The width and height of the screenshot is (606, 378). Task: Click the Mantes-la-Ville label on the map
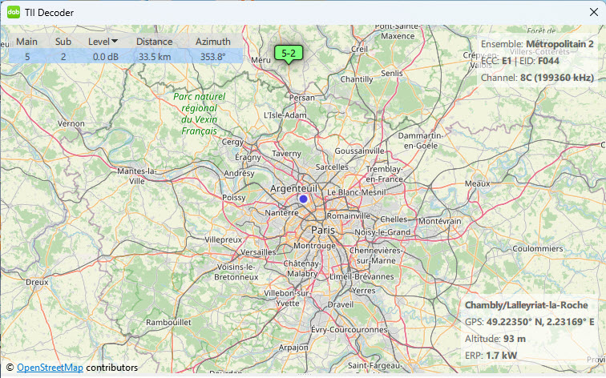coord(137,176)
